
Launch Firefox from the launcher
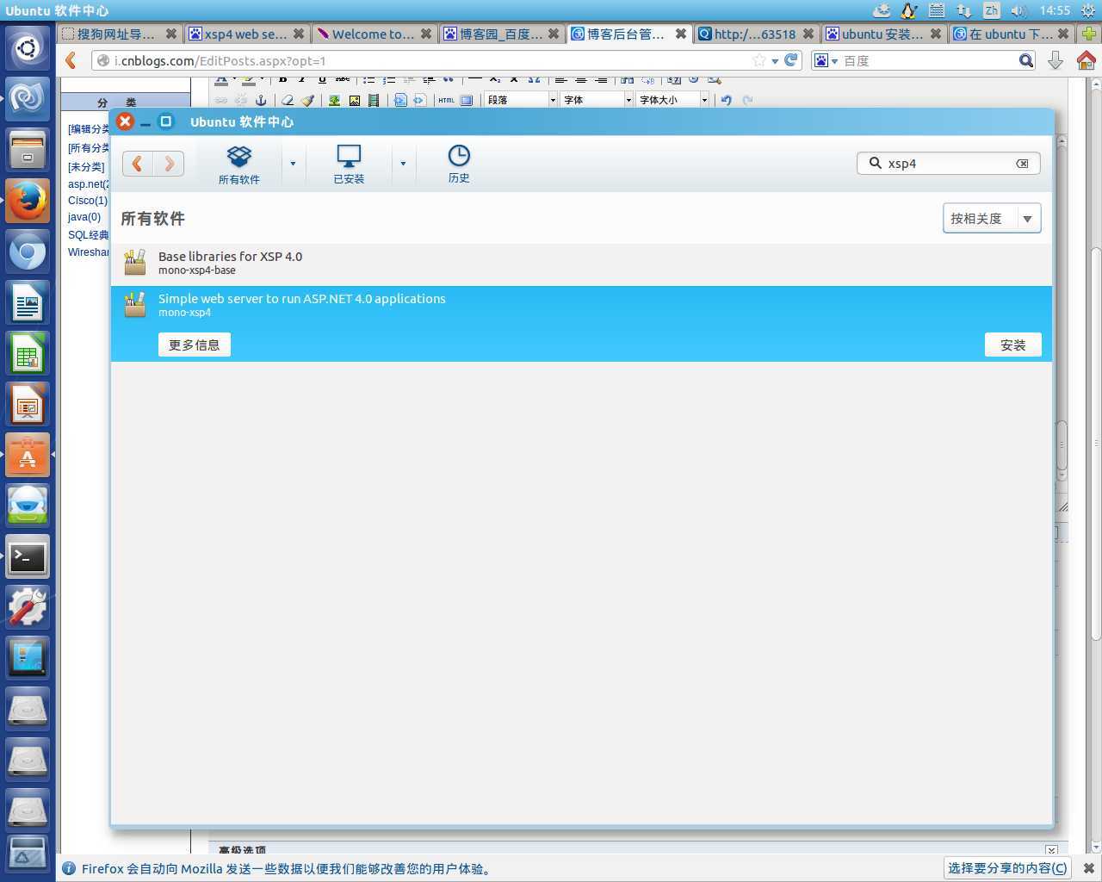pyautogui.click(x=28, y=201)
